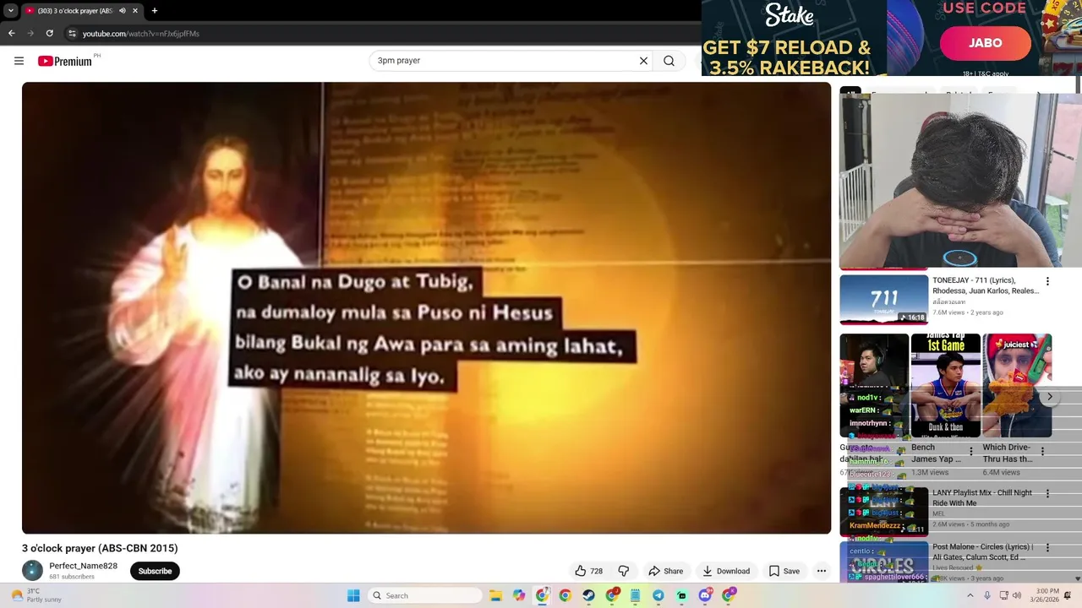Mute tab via speaker icon on tab
This screenshot has height=608, width=1082.
(123, 11)
